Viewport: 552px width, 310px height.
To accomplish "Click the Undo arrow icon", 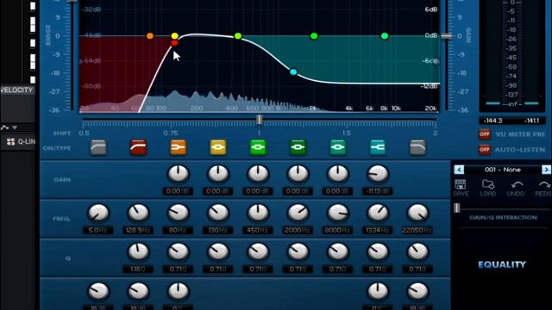I will pyautogui.click(x=517, y=185).
